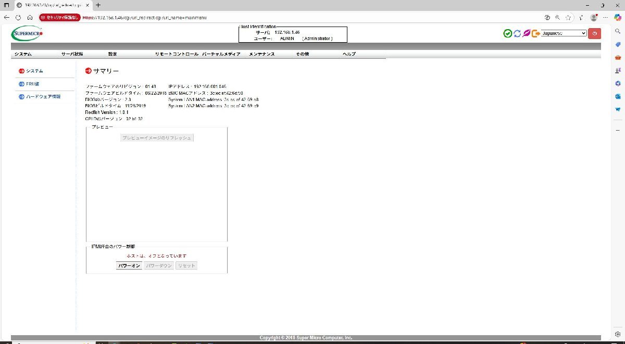Select FRU値 in the left sidebar
Viewport: 625px width, 344px height.
click(x=33, y=84)
